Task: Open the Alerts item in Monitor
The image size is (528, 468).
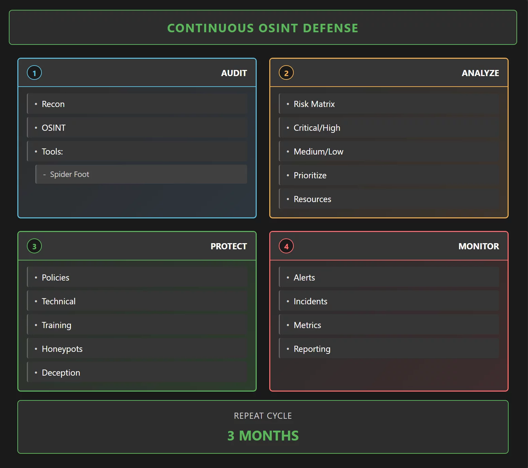Action: click(x=304, y=277)
